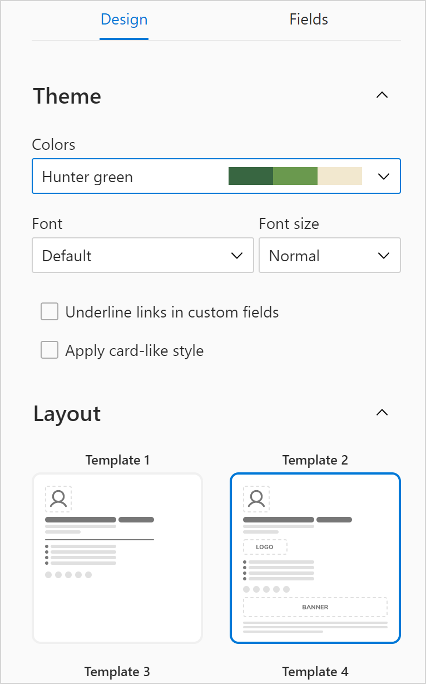This screenshot has width=426, height=684.
Task: Click the Template 4 label
Action: [315, 671]
